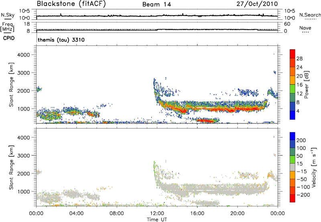The image size is (321, 222).
Task: Click the '1000' tick on the velocity panel
Action: point(24,192)
